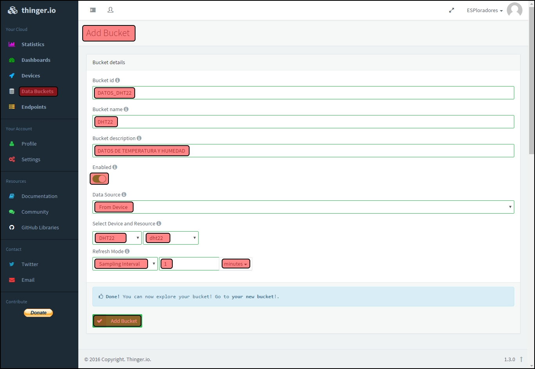The width and height of the screenshot is (535, 369).
Task: Click the Statistics chart icon
Action: (12, 44)
